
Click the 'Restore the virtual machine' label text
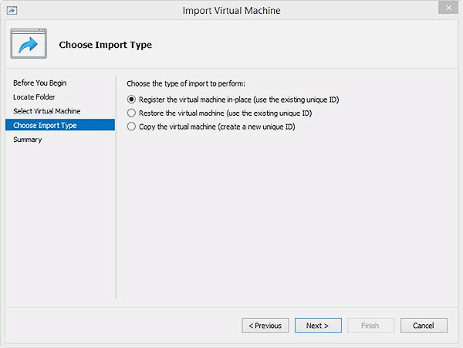click(x=181, y=113)
